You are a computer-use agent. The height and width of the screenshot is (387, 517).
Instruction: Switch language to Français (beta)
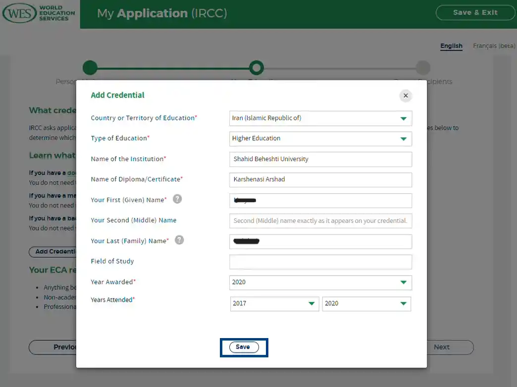tap(494, 46)
